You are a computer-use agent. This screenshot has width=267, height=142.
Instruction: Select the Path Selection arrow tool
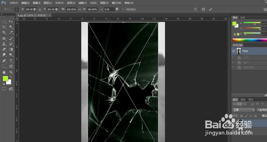[x=4, y=66]
